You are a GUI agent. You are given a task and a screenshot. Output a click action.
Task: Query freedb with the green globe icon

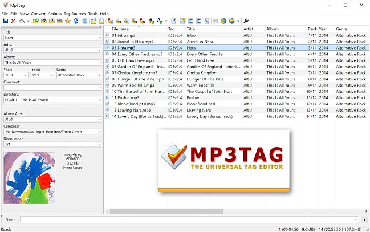[x=223, y=21]
